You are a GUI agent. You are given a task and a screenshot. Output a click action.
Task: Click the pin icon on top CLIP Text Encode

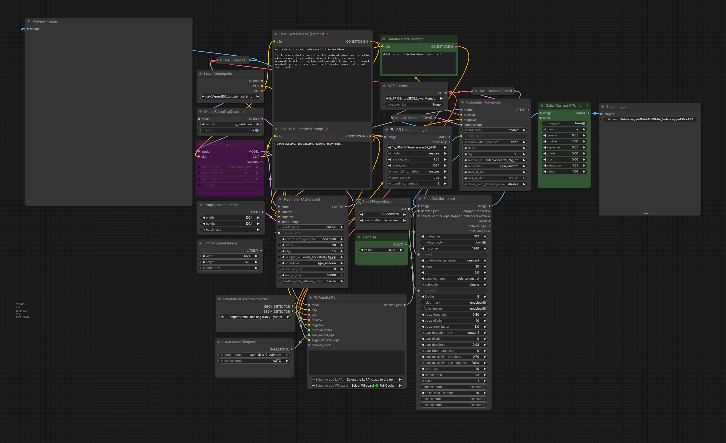coord(327,34)
